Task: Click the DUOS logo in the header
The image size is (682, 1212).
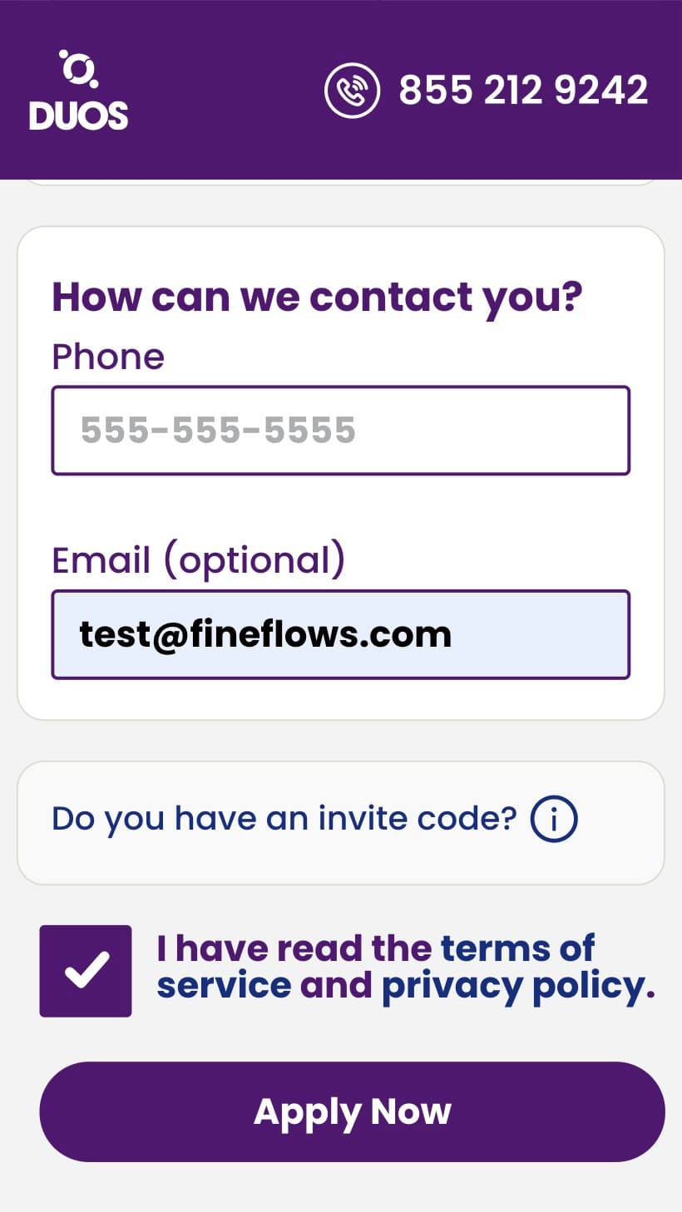Action: click(79, 90)
